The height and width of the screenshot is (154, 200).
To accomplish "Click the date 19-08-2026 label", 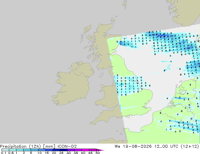I will click(x=137, y=146).
